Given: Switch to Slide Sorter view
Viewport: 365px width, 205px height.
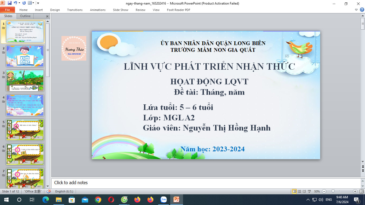Looking at the screenshot, I should (x=299, y=191).
